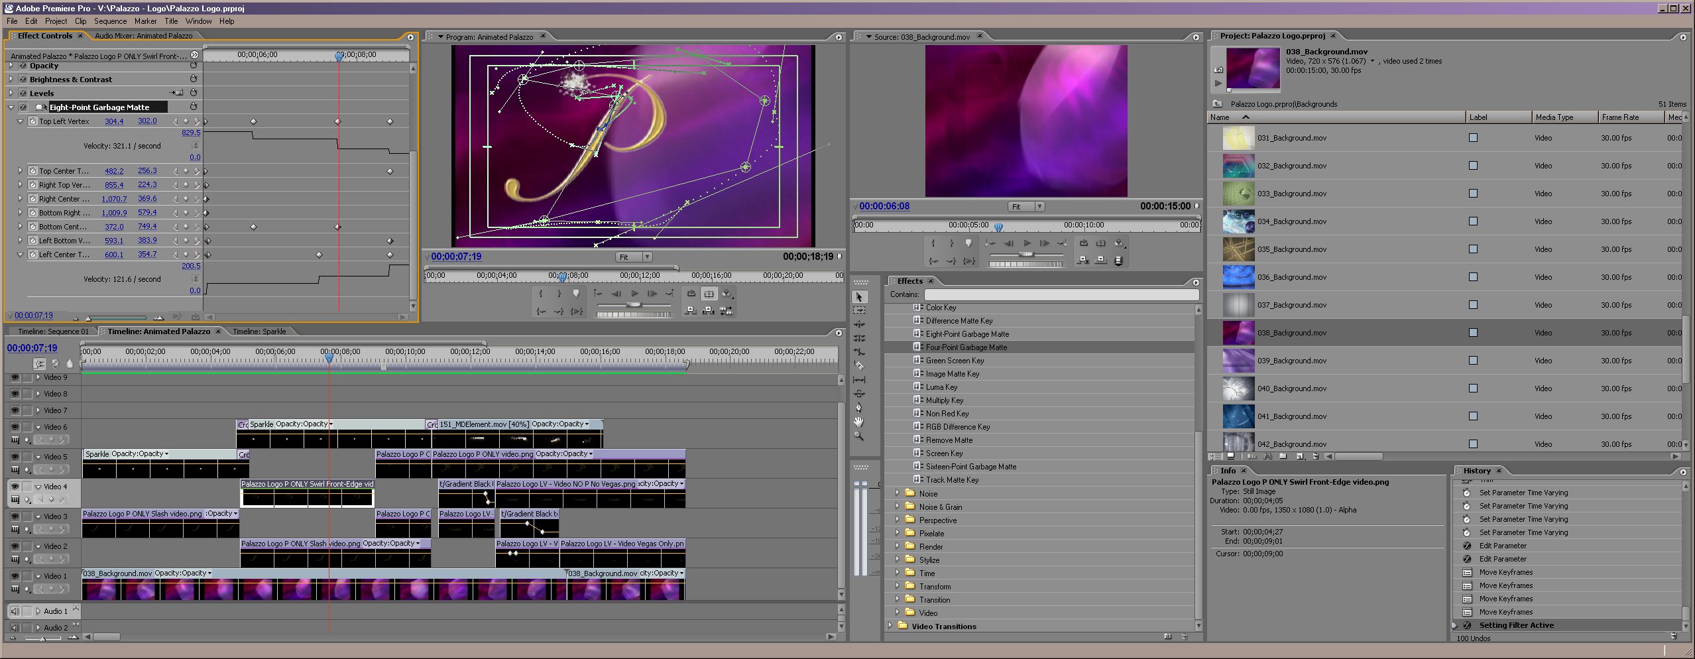Click the Contains search field in Effects

point(1061,294)
